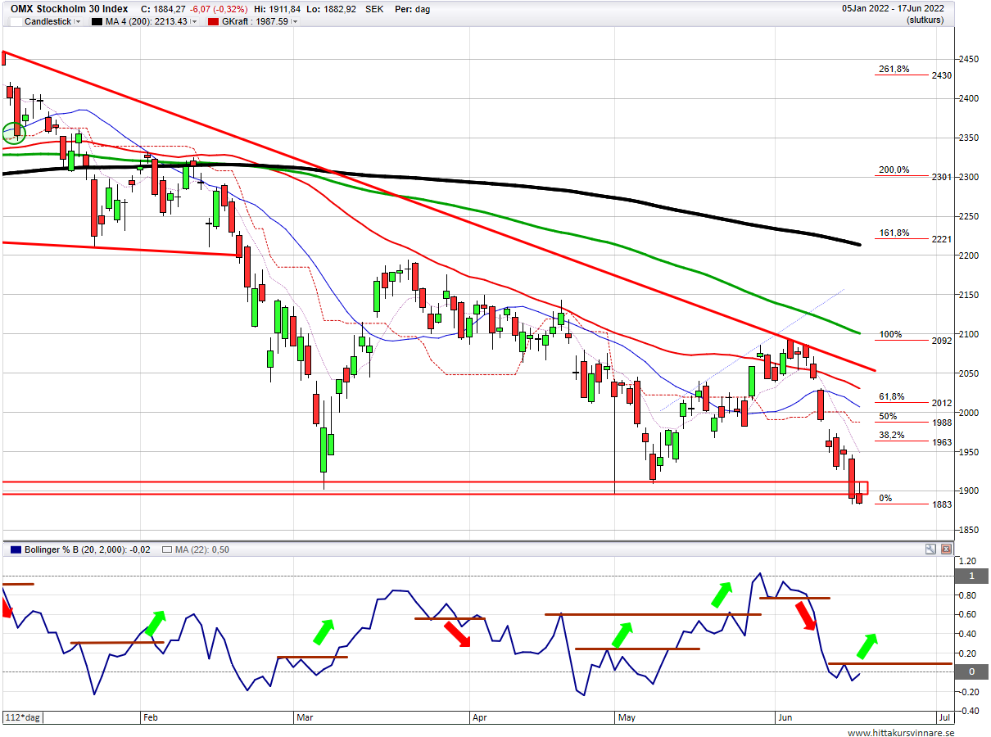This screenshot has height=737, width=991.
Task: Click the Apr label on time axis
Action: point(479,716)
